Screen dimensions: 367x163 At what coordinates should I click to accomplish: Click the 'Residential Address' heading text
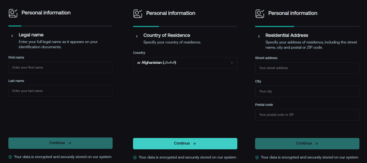tap(287, 35)
